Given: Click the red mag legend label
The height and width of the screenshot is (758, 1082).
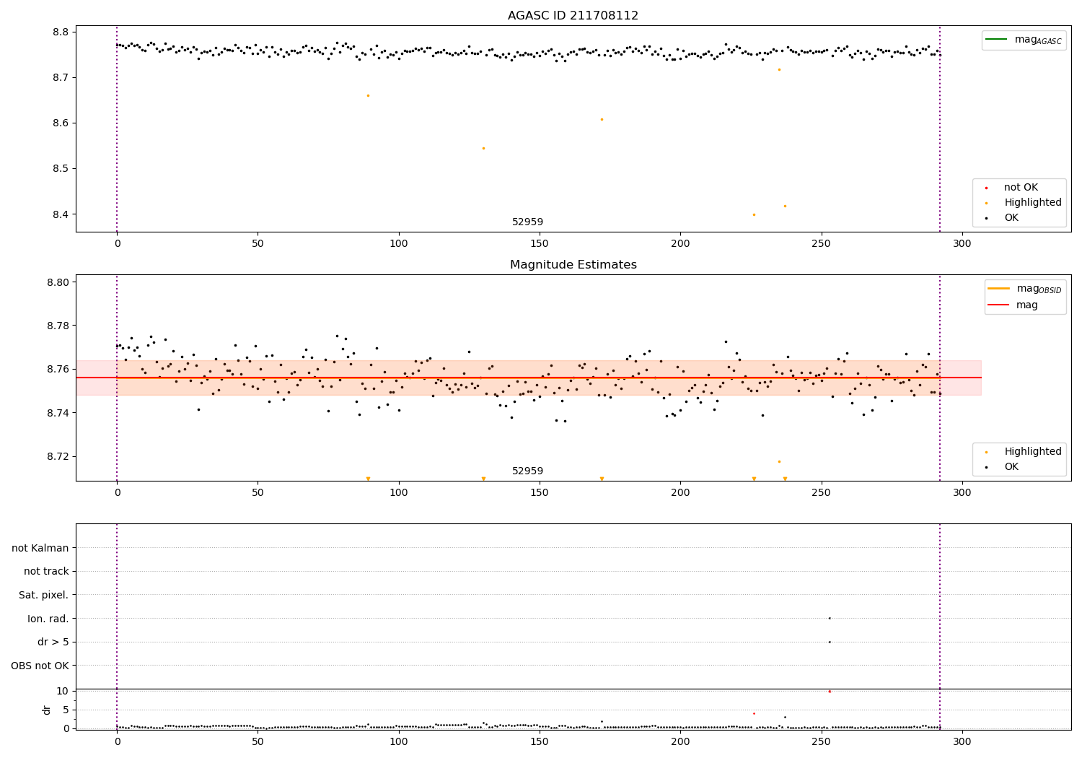Looking at the screenshot, I should 1027,305.
